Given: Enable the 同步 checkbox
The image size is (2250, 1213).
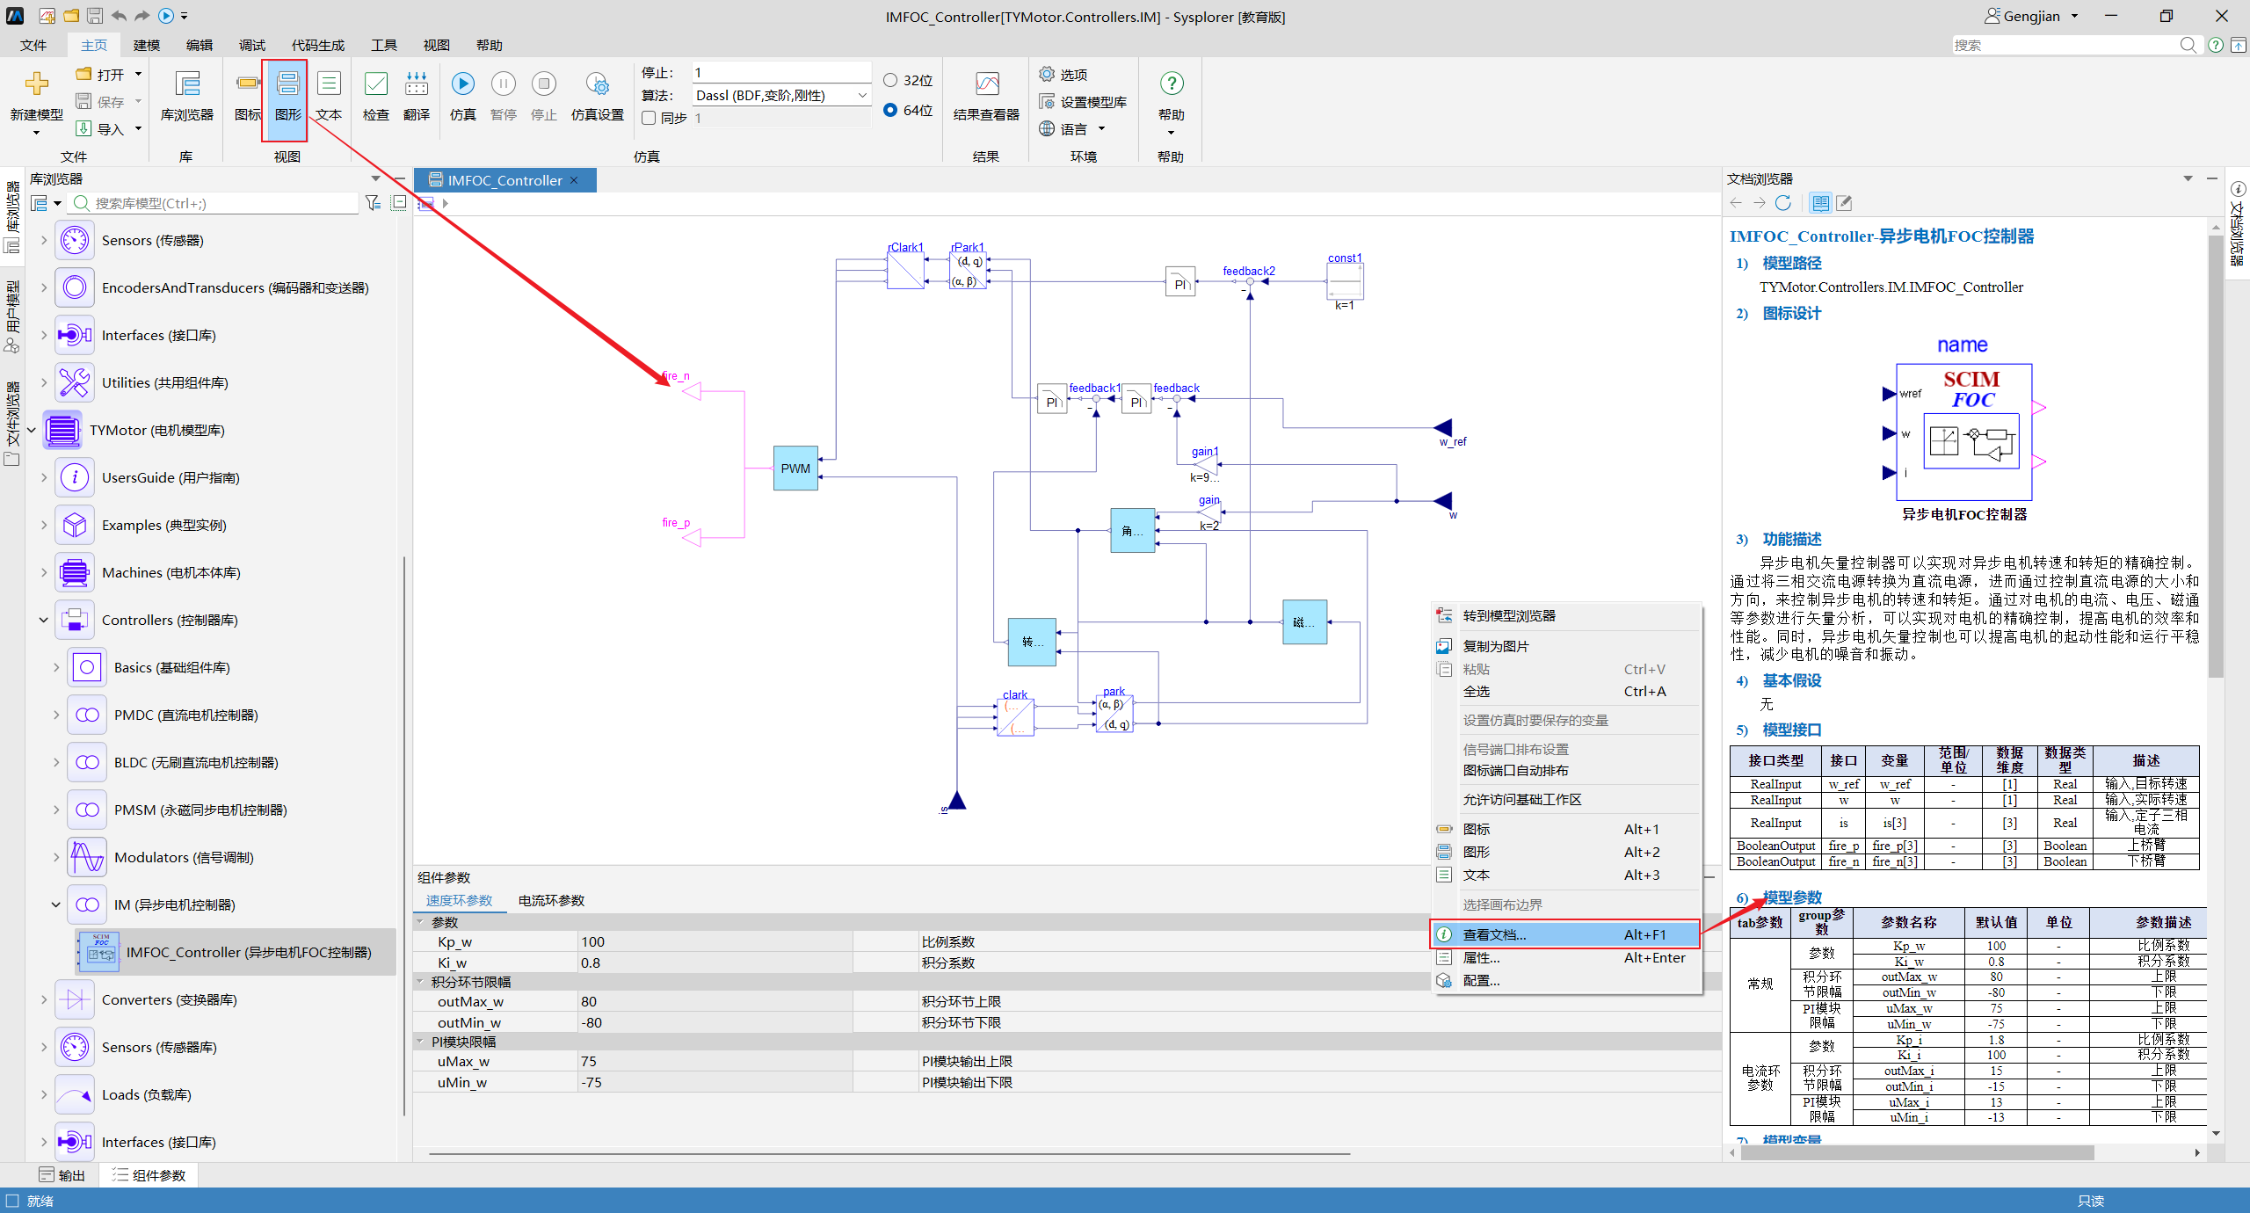Looking at the screenshot, I should coord(649,118).
